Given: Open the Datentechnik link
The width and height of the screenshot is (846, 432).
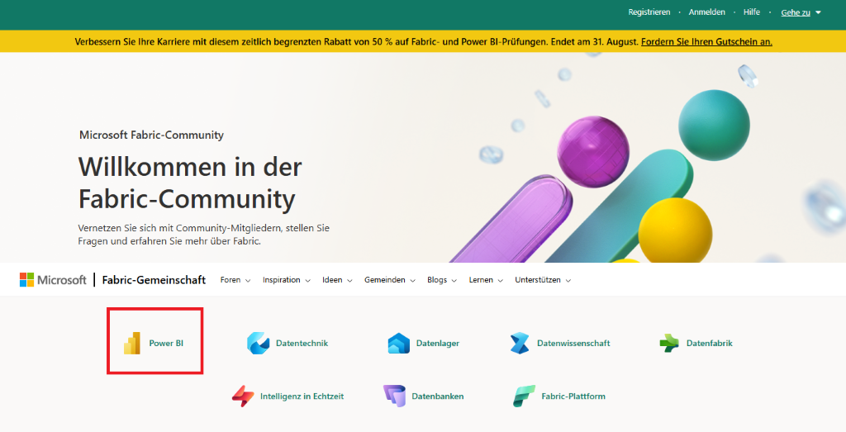Looking at the screenshot, I should click(x=302, y=343).
